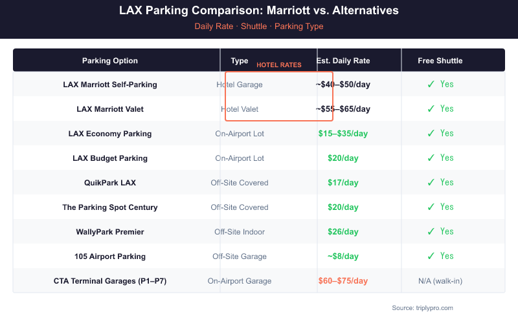
Task: Click the ~$8/day rate
Action: pos(343,256)
